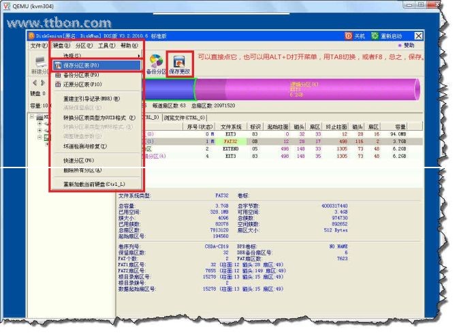Click the 512 Bytes sector size value
This screenshot has height=335, width=457.
(336, 230)
